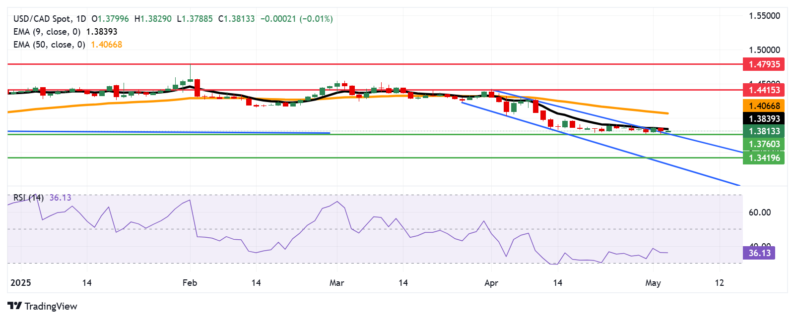Click the 1.55000 price scale value

point(764,16)
